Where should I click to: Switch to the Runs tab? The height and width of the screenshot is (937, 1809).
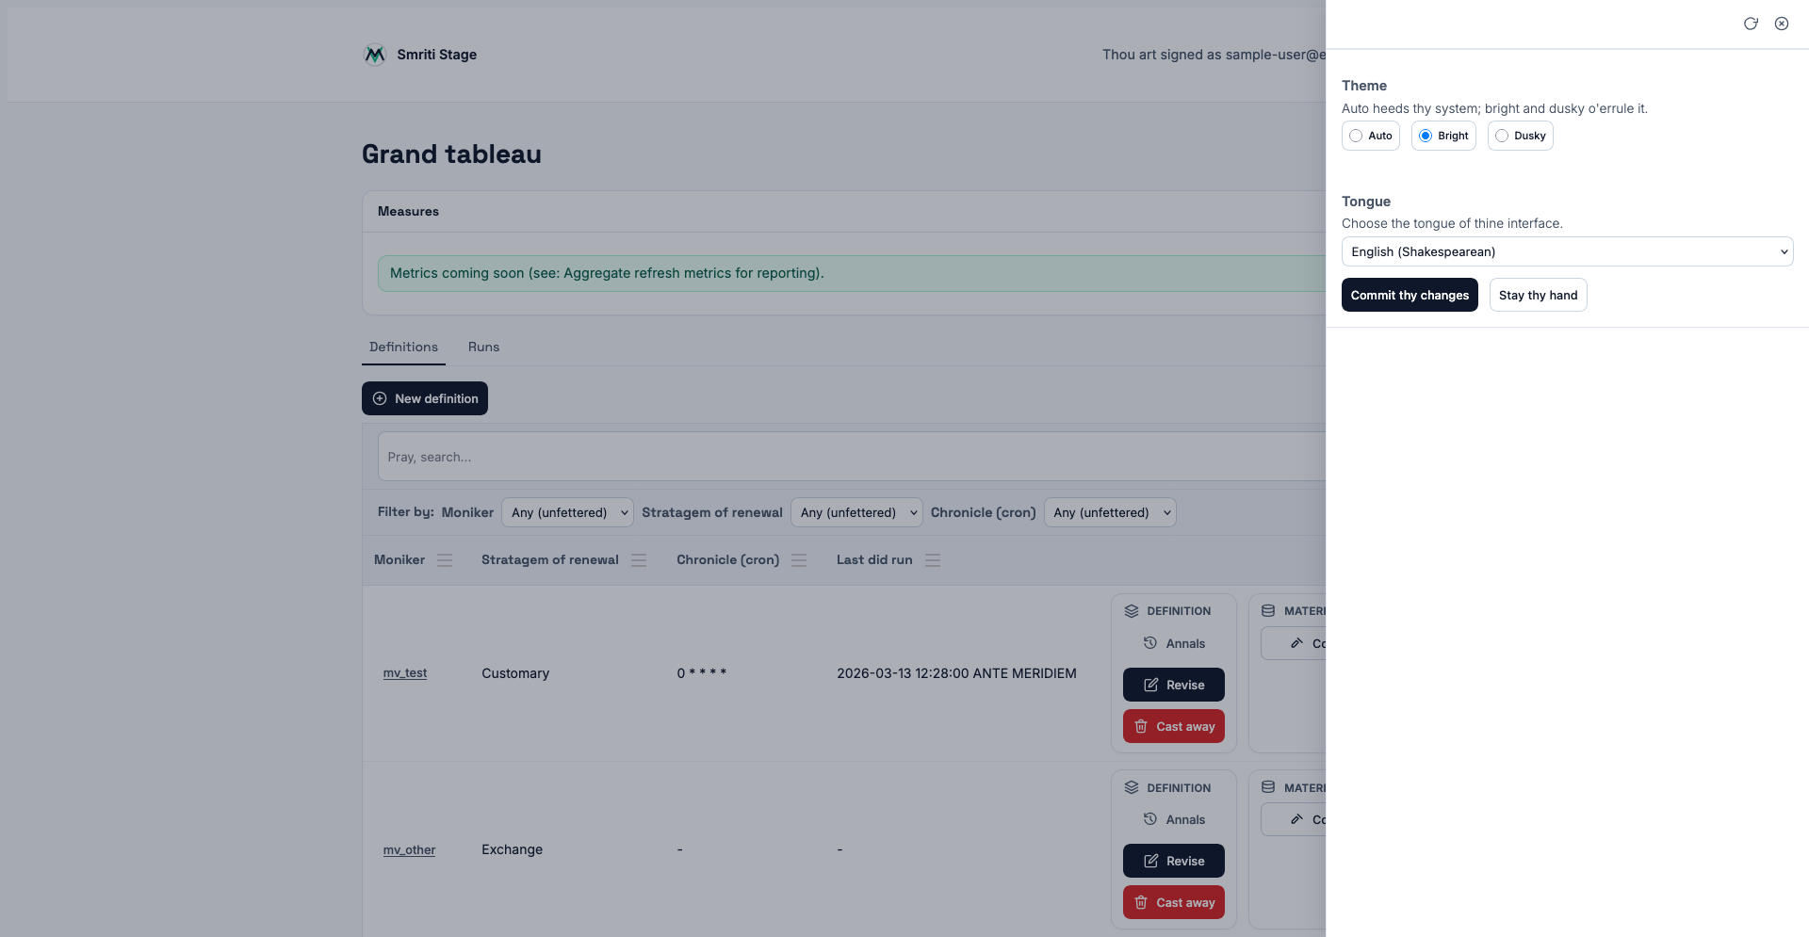483,347
